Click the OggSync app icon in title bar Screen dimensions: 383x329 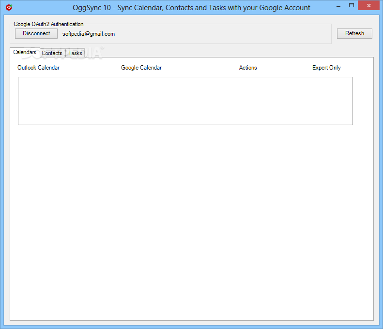click(9, 8)
